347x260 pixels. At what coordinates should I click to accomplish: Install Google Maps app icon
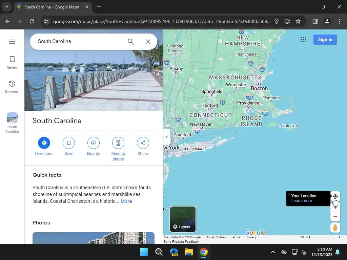pyautogui.click(x=287, y=21)
